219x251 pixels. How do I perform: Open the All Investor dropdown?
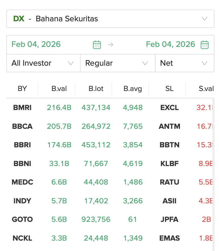pyautogui.click(x=43, y=63)
